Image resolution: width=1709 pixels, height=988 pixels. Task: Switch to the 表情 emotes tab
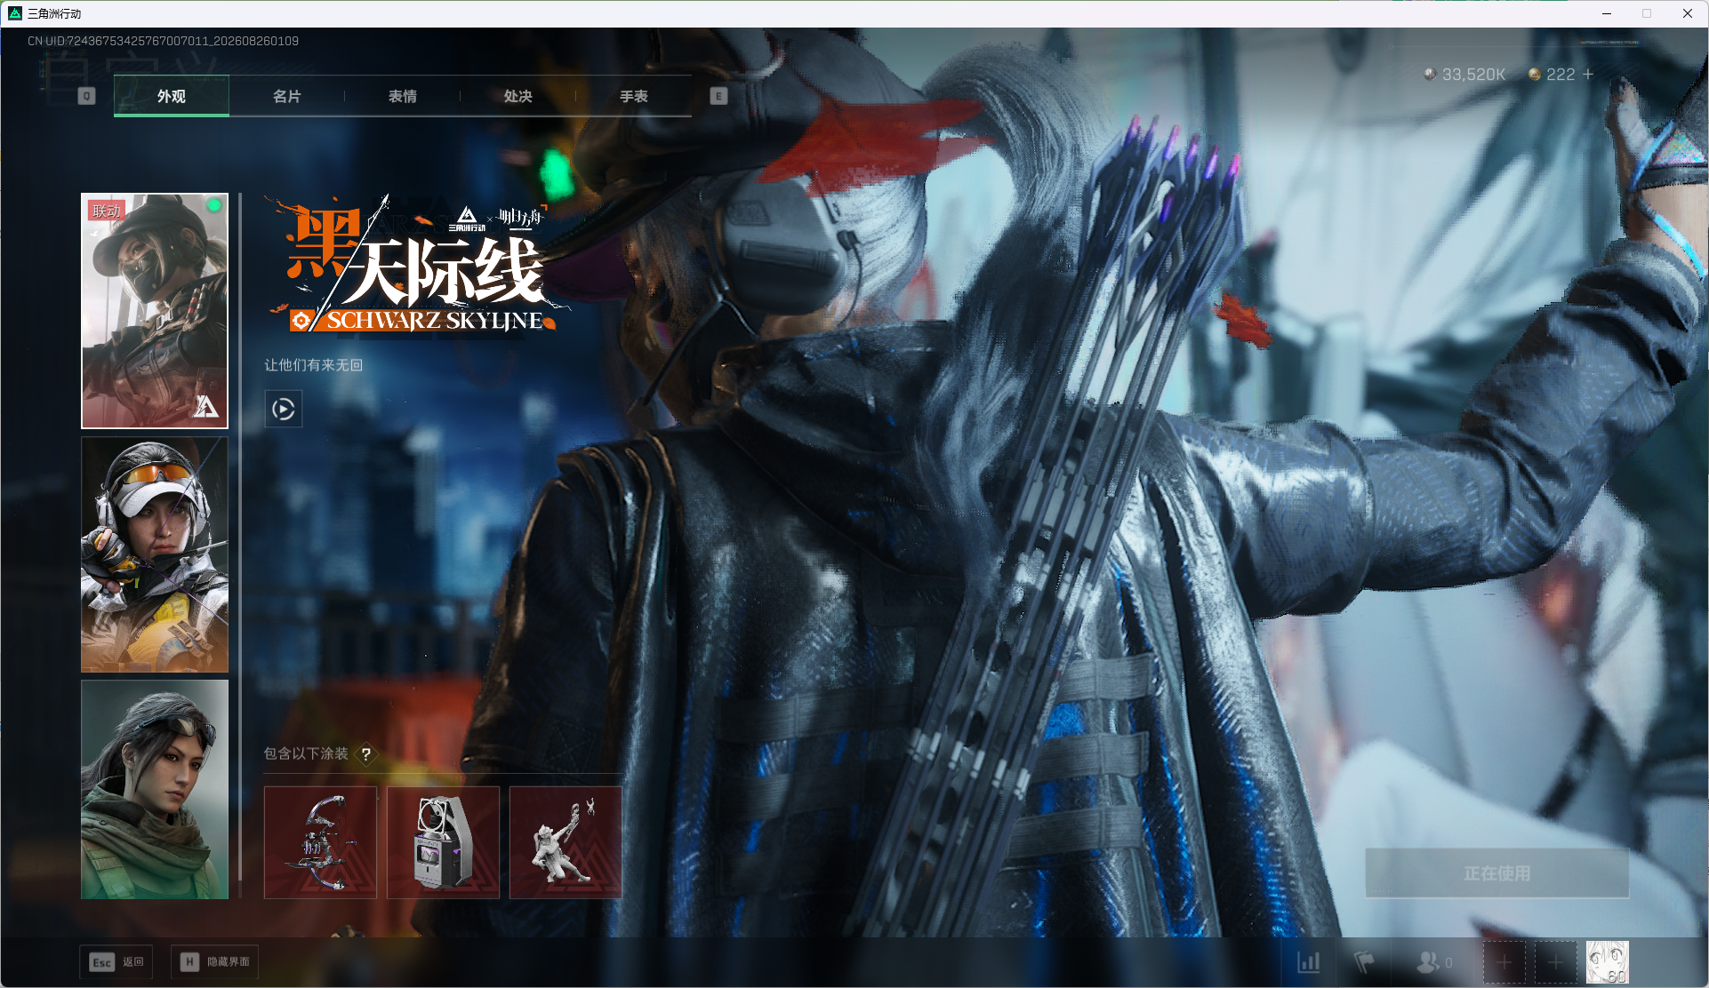(402, 96)
